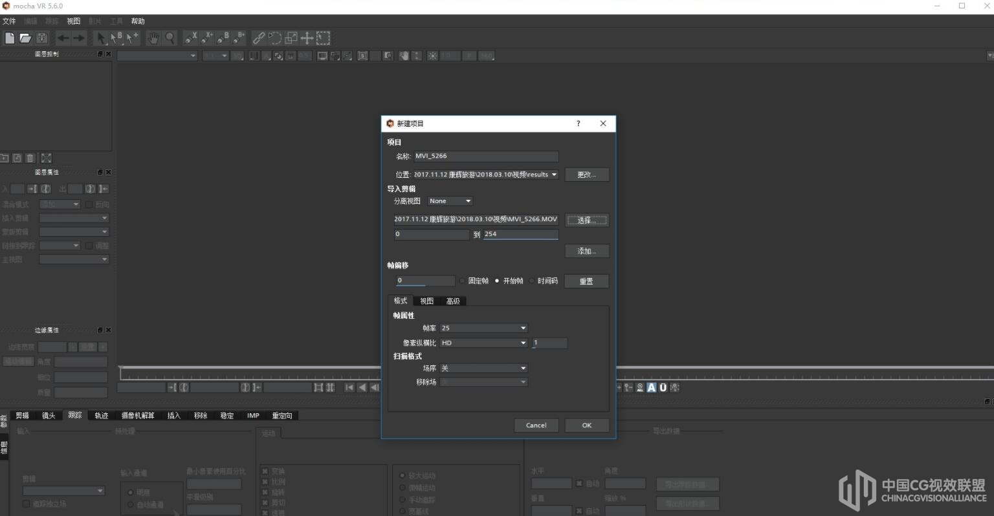Select the Move cross-arrows tool
This screenshot has height=516, width=994.
[307, 38]
